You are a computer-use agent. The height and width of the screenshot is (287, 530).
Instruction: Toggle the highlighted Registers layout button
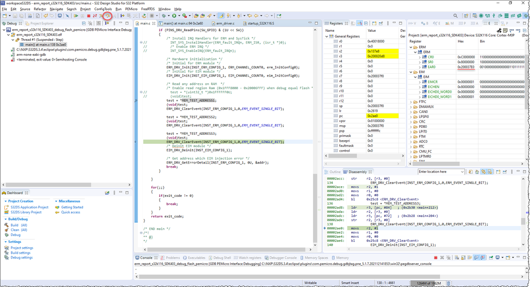[x=360, y=23]
